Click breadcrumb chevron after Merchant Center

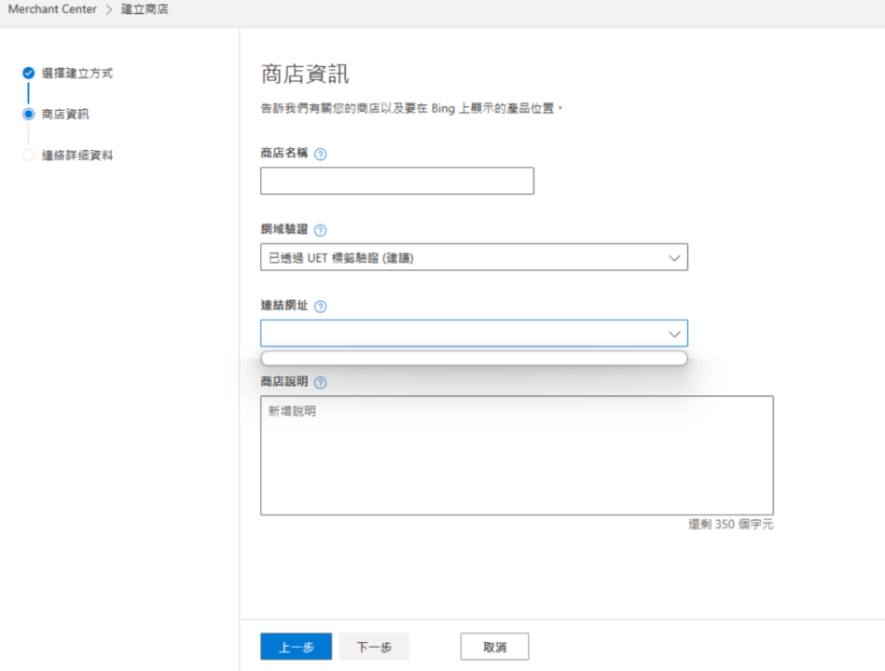pyautogui.click(x=109, y=9)
